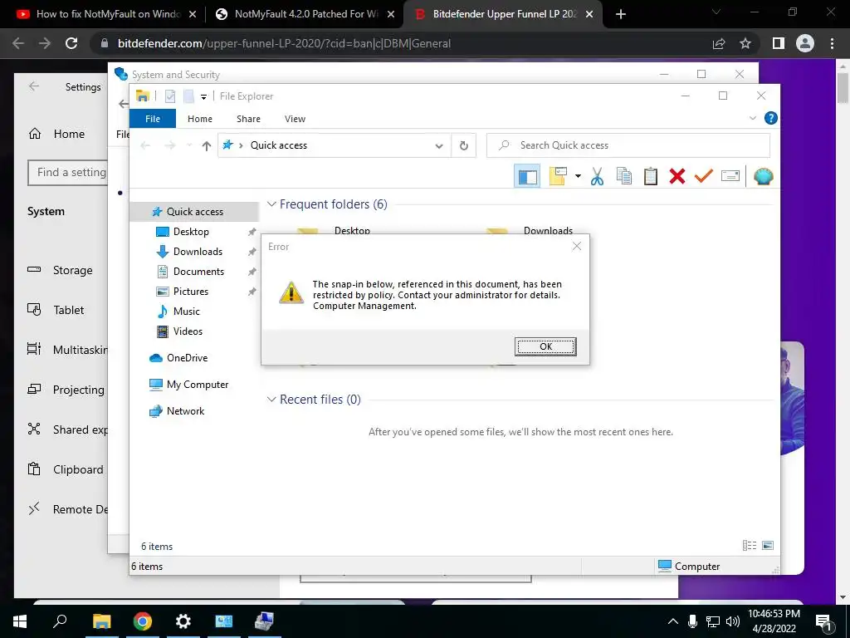The height and width of the screenshot is (638, 850).
Task: Switch to NotMyFault 4.2.0 Patched tab
Action: [305, 14]
